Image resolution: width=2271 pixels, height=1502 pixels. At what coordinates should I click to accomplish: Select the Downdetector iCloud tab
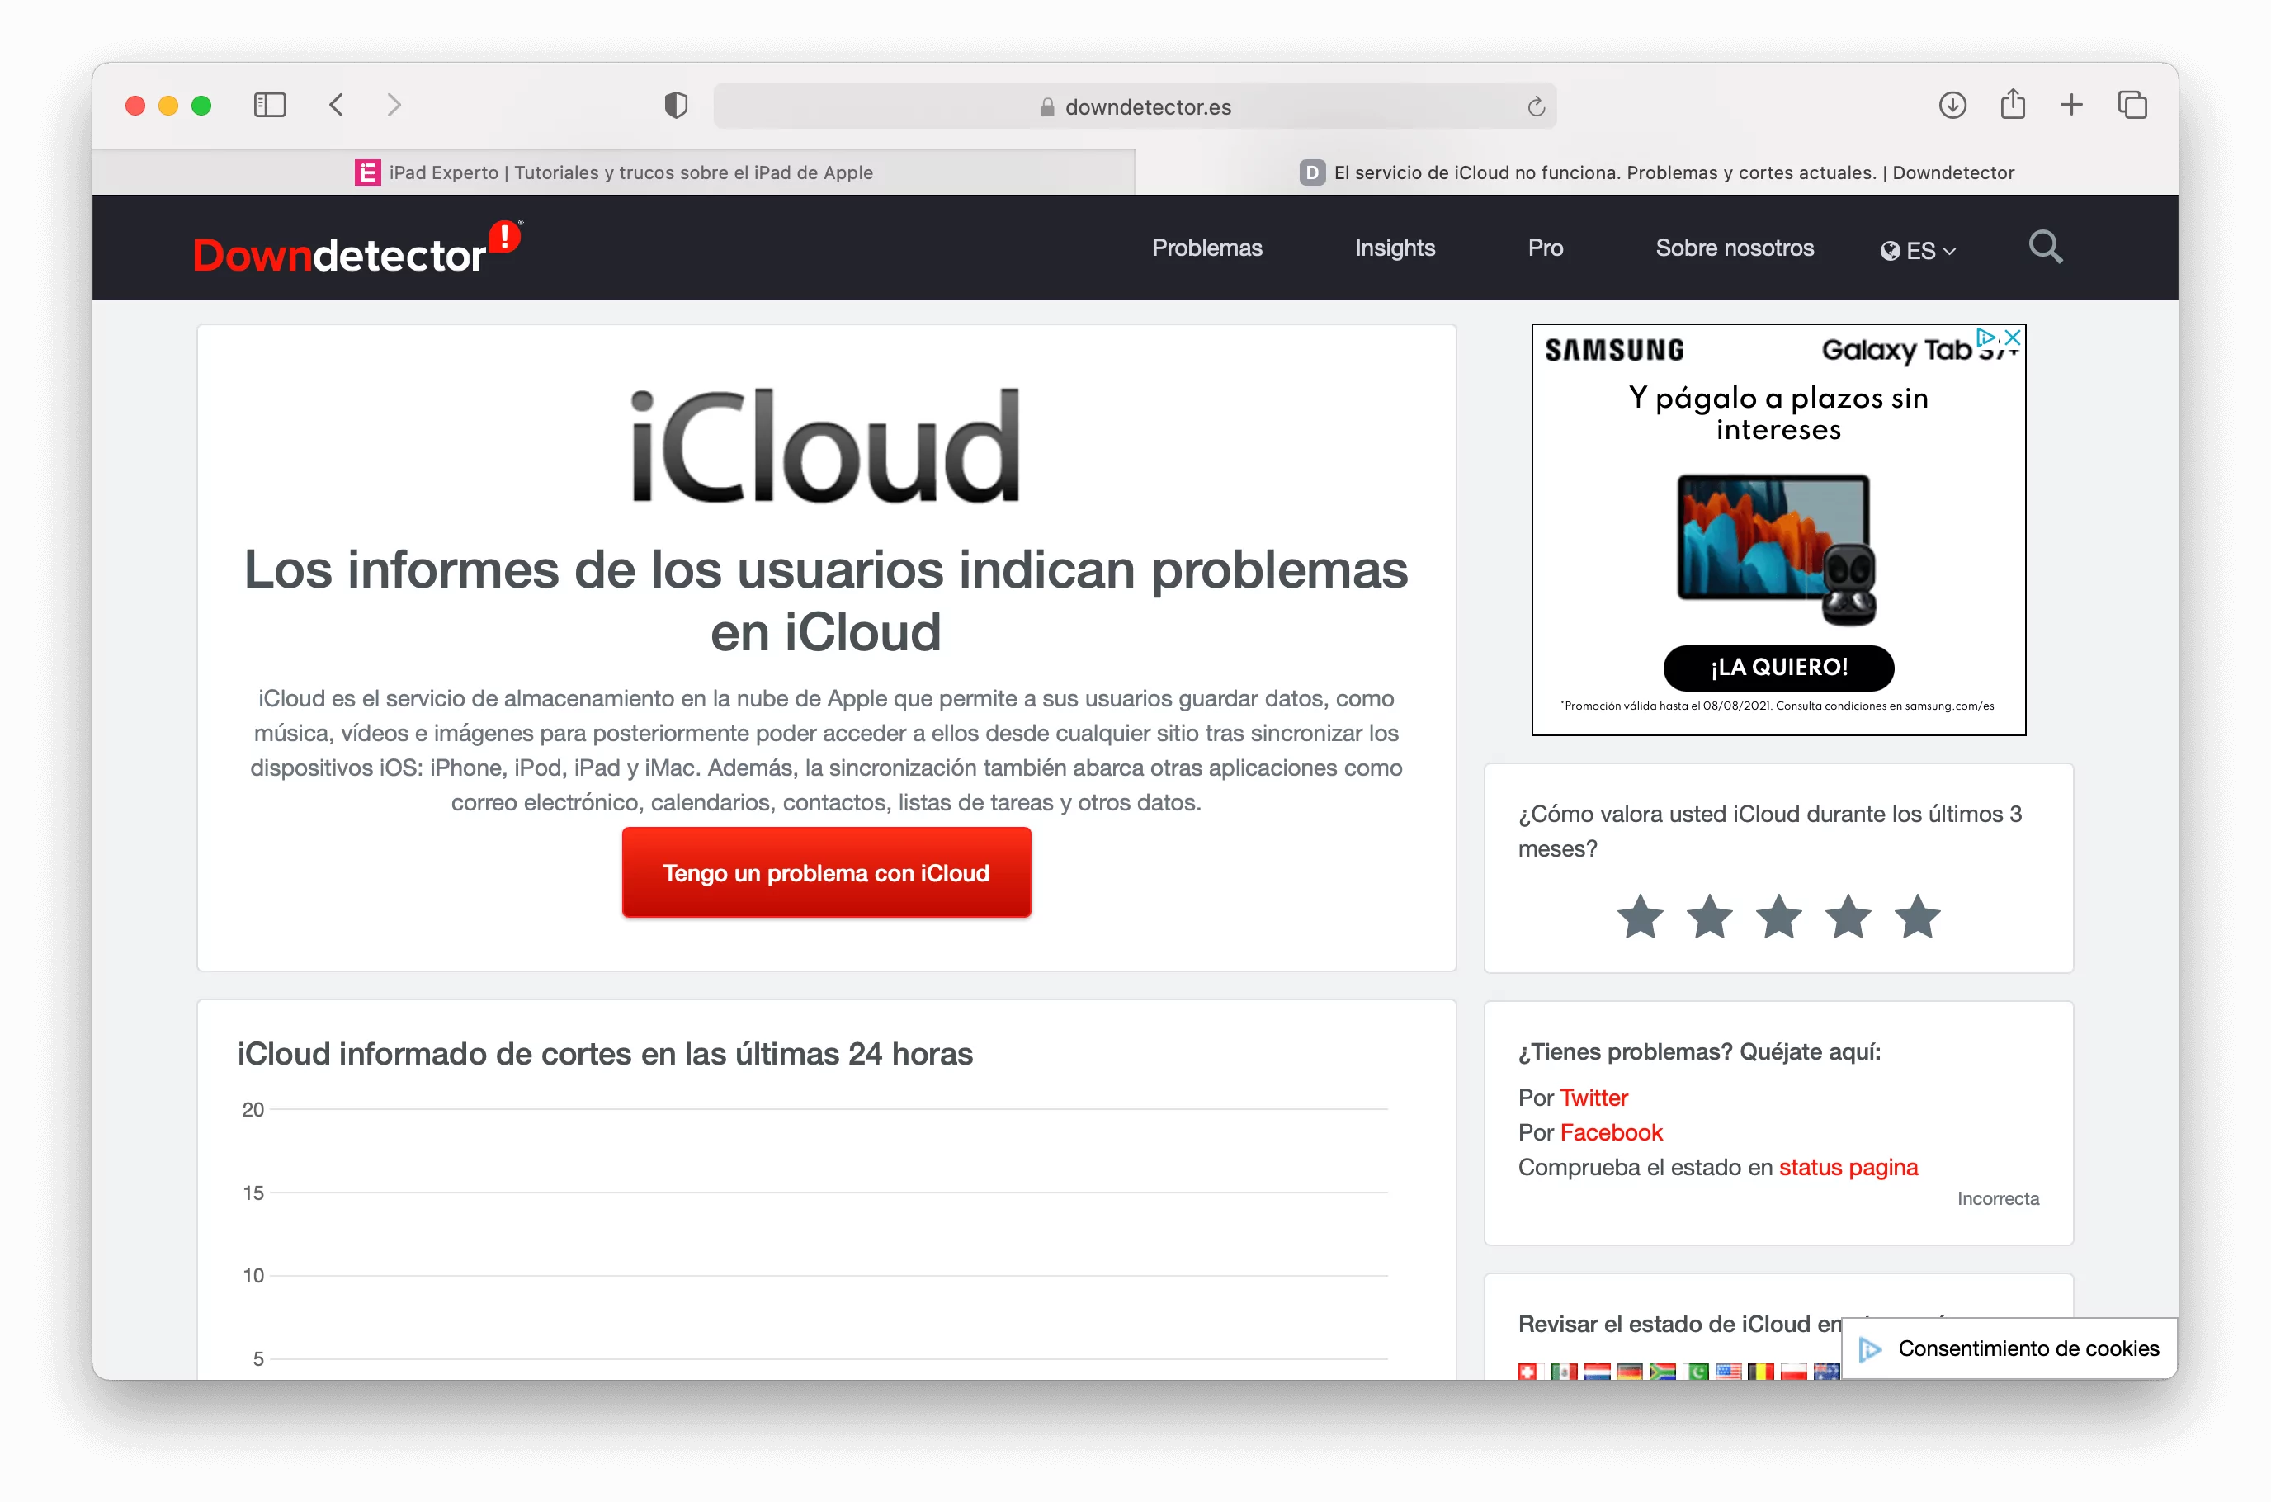tap(1657, 172)
